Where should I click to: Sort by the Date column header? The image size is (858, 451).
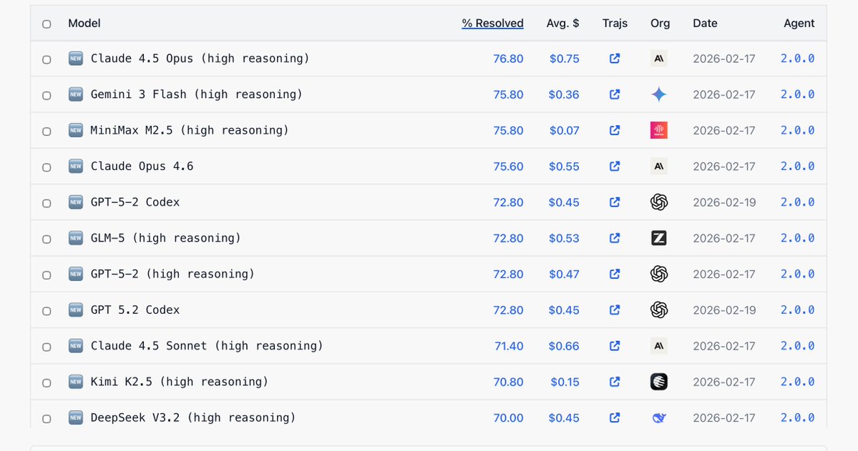click(x=705, y=24)
